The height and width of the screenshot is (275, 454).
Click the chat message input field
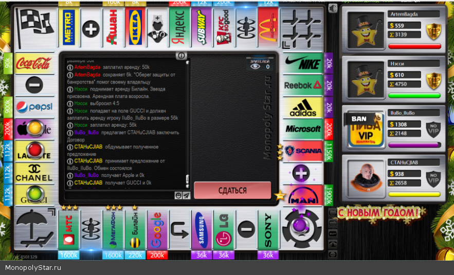coord(120,195)
